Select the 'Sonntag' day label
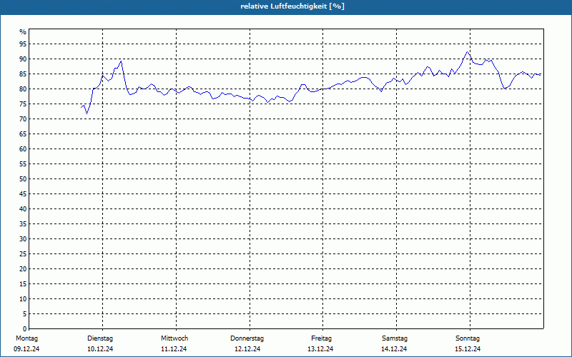The width and height of the screenshot is (572, 357). 468,338
